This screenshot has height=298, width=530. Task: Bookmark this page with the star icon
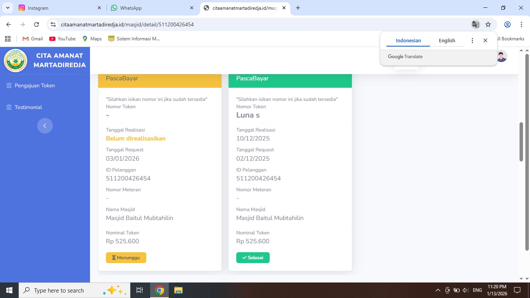click(x=488, y=24)
